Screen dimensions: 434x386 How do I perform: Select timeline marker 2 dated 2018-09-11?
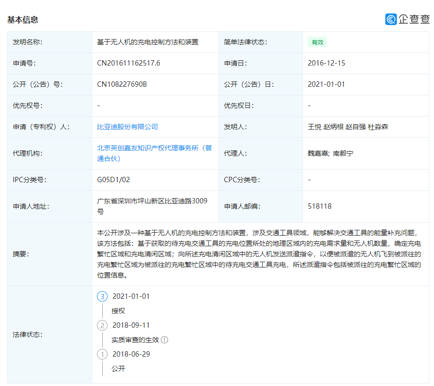tap(102, 325)
